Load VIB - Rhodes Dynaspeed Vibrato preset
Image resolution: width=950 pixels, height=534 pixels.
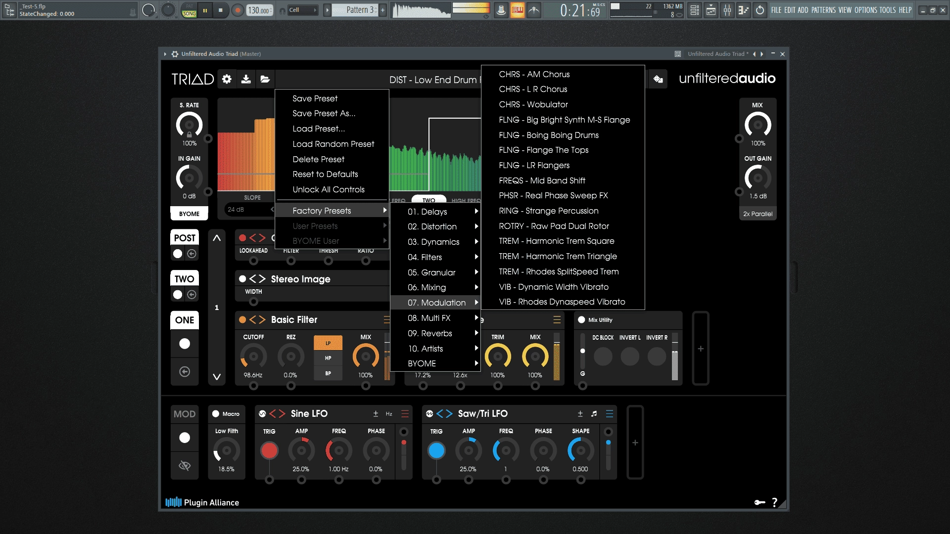[563, 302]
